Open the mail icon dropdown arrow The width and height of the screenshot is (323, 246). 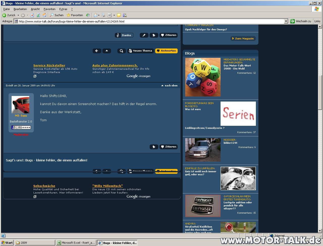(99, 15)
